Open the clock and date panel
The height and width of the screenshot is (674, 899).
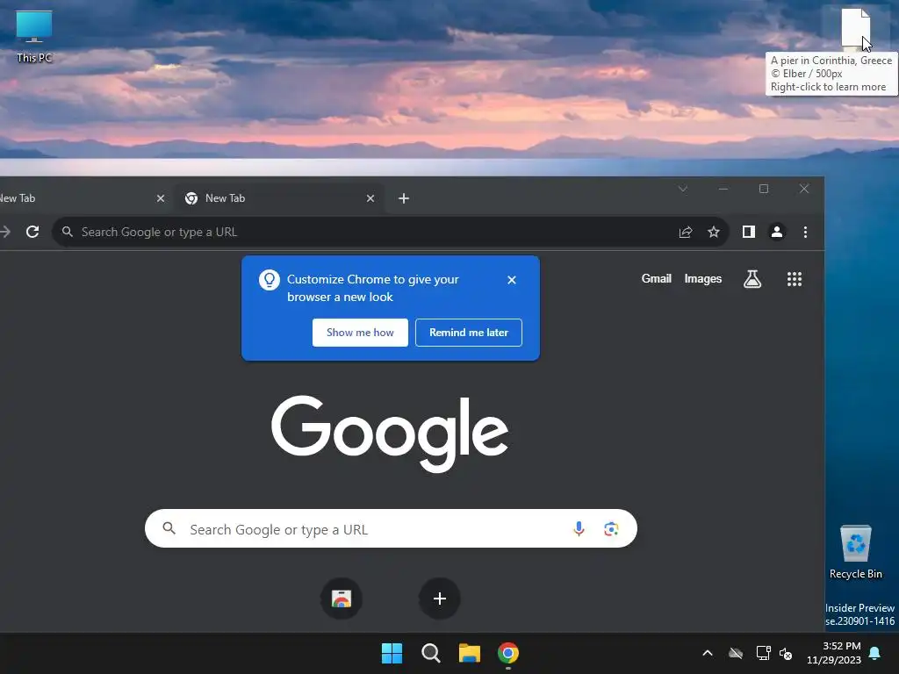(x=834, y=653)
